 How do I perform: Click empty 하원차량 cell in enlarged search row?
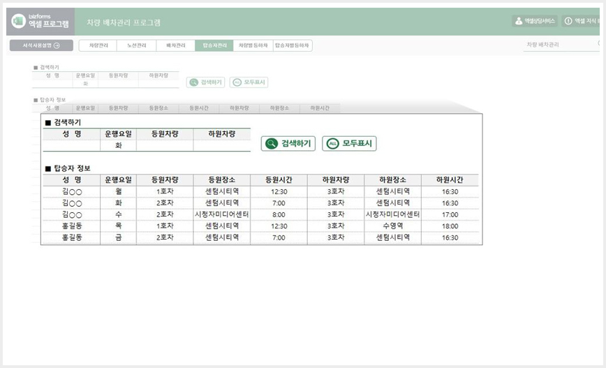(222, 145)
